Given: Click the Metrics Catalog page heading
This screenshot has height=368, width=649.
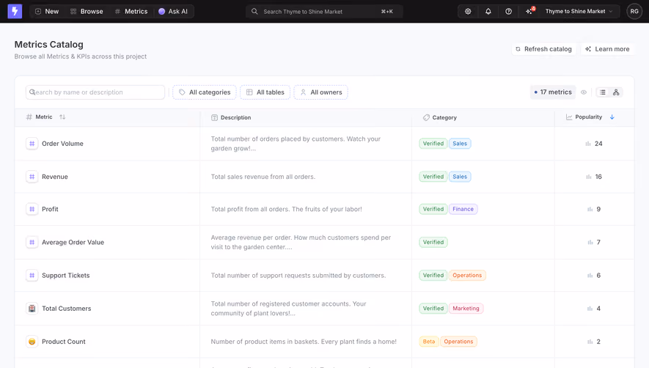Looking at the screenshot, I should [49, 44].
